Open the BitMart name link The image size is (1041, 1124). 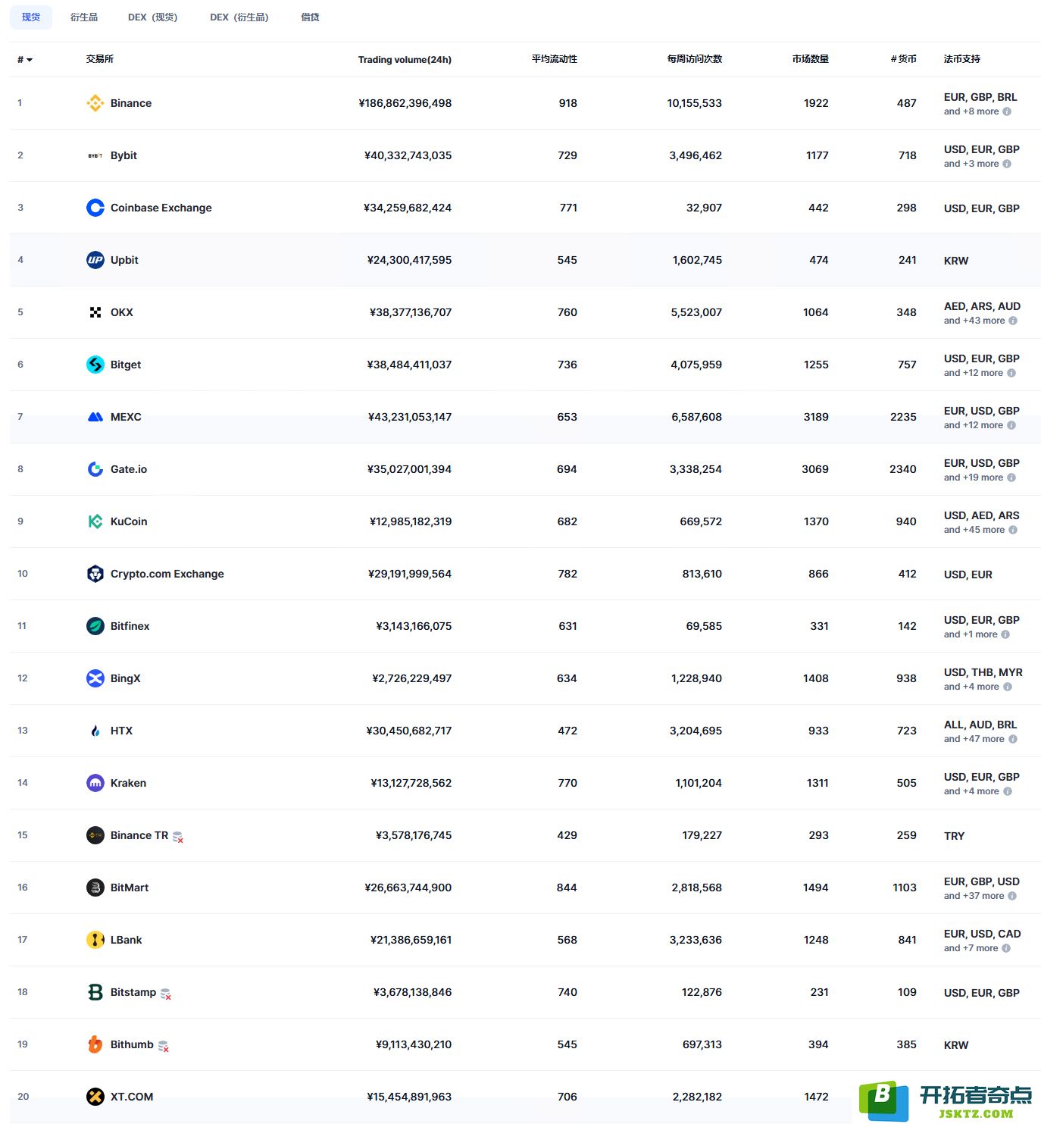pos(130,888)
